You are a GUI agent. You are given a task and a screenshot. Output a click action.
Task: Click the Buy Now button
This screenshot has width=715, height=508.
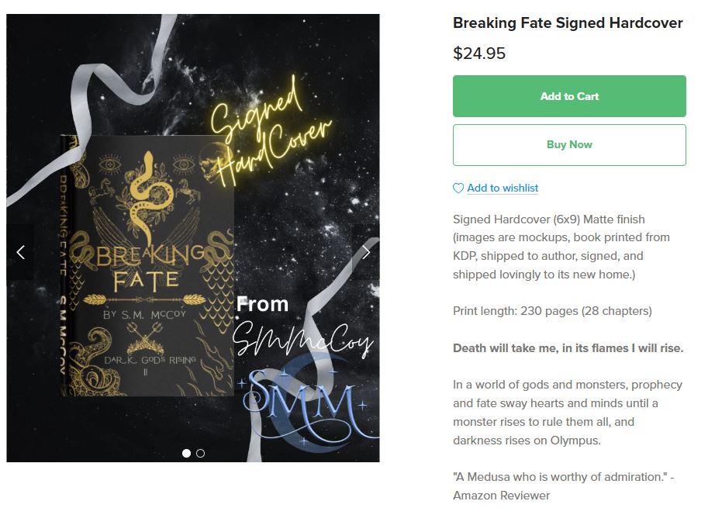[x=569, y=144]
